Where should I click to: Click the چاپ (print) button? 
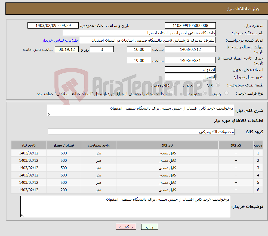point(150,227)
